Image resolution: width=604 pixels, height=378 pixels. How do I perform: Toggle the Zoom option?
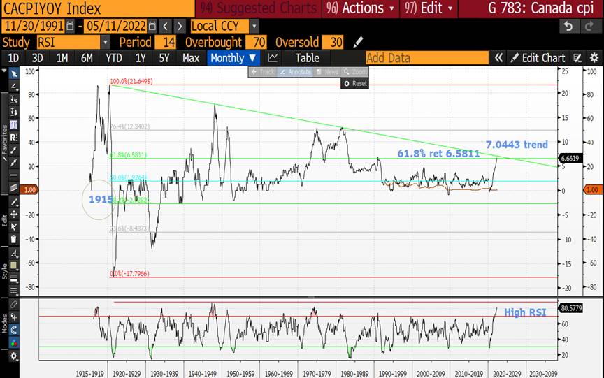pyautogui.click(x=355, y=72)
